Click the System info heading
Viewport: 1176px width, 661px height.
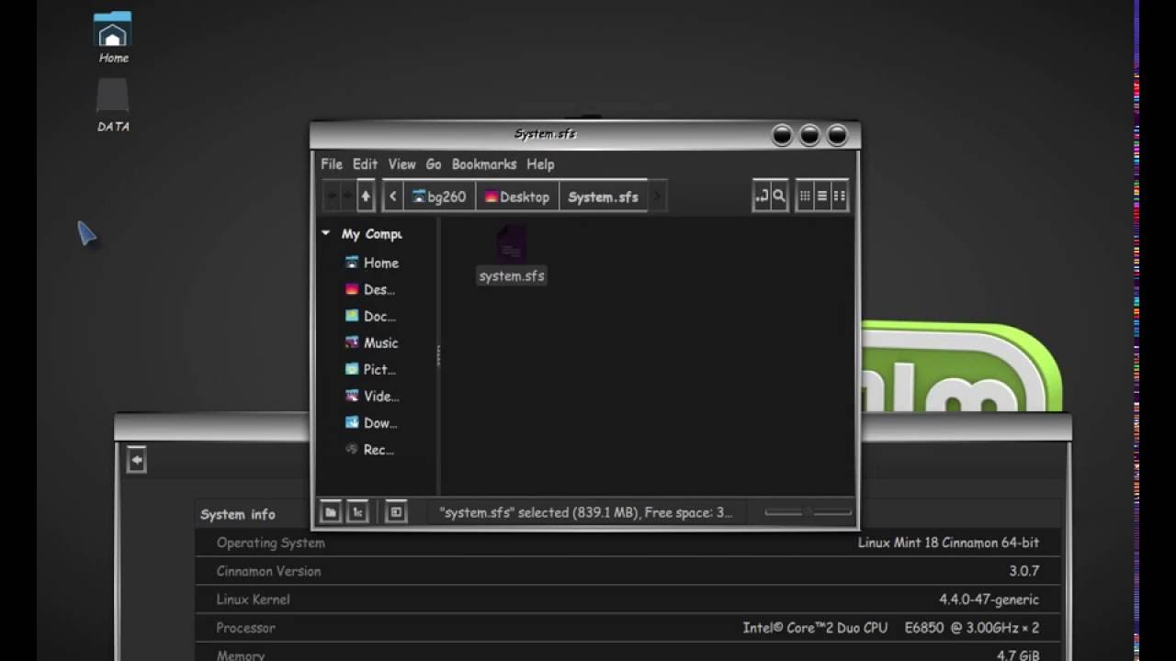(x=238, y=514)
